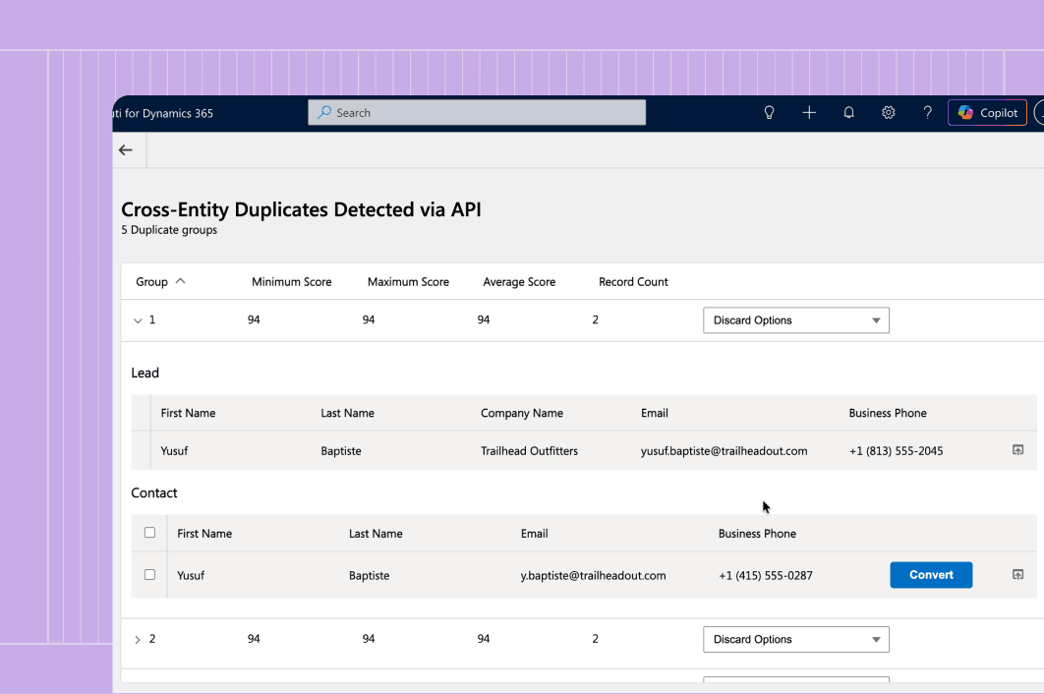Click Average Score column header
1044x694 pixels.
point(519,282)
